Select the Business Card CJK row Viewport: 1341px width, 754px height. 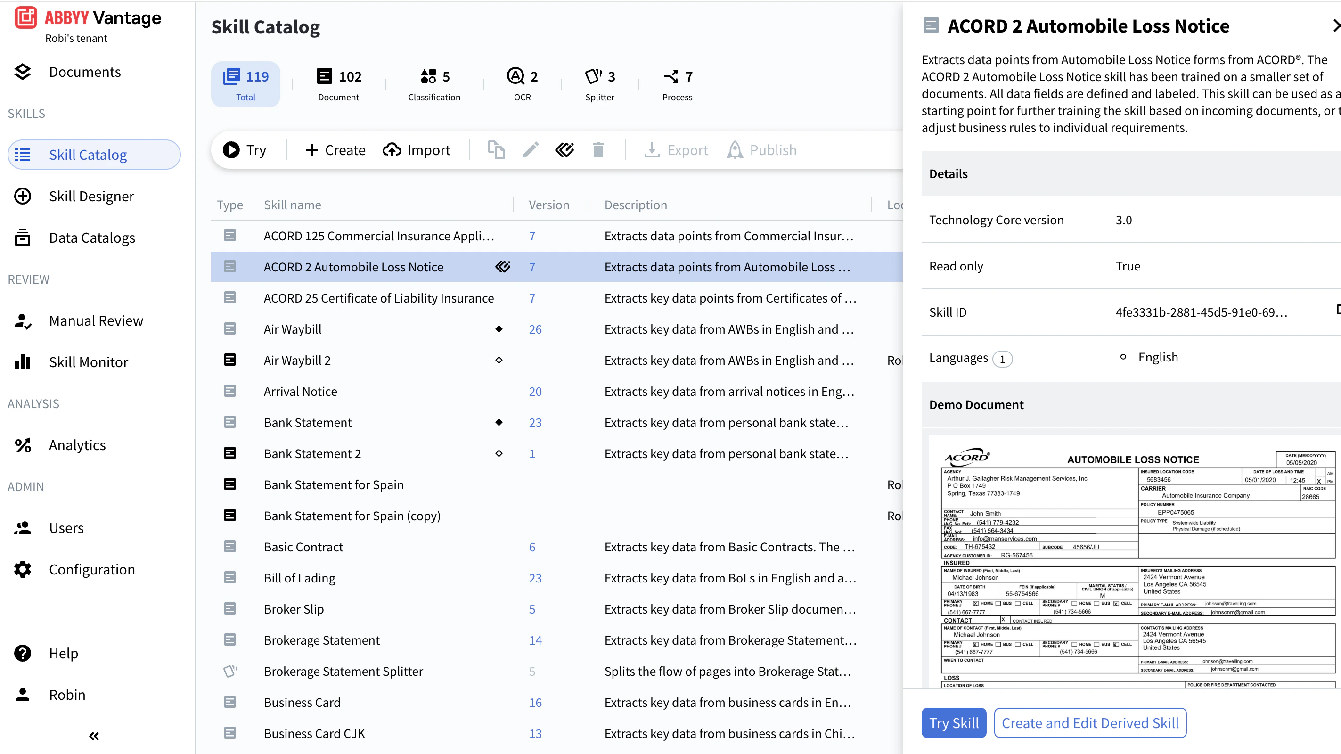[x=557, y=733]
